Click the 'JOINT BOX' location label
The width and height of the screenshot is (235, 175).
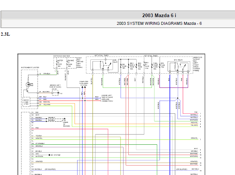[80, 63]
